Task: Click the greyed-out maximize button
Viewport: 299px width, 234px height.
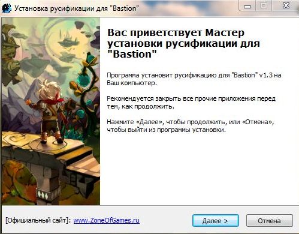Action: tap(264, 6)
